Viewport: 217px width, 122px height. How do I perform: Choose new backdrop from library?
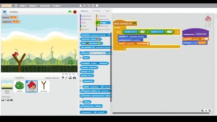[x=3, y=100]
